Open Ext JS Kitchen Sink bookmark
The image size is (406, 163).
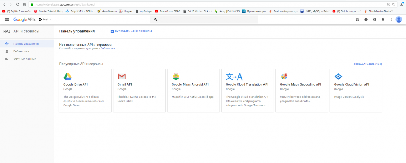[197, 11]
